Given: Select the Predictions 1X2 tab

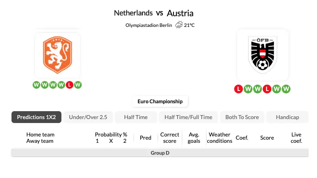Looking at the screenshot, I should [36, 117].
